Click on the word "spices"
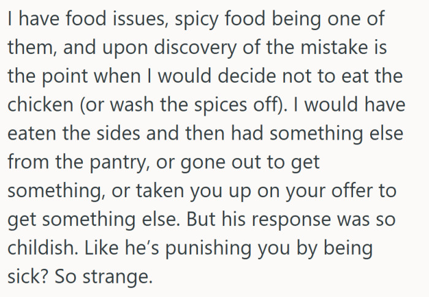Viewport: 429px width, 297px height. point(216,104)
